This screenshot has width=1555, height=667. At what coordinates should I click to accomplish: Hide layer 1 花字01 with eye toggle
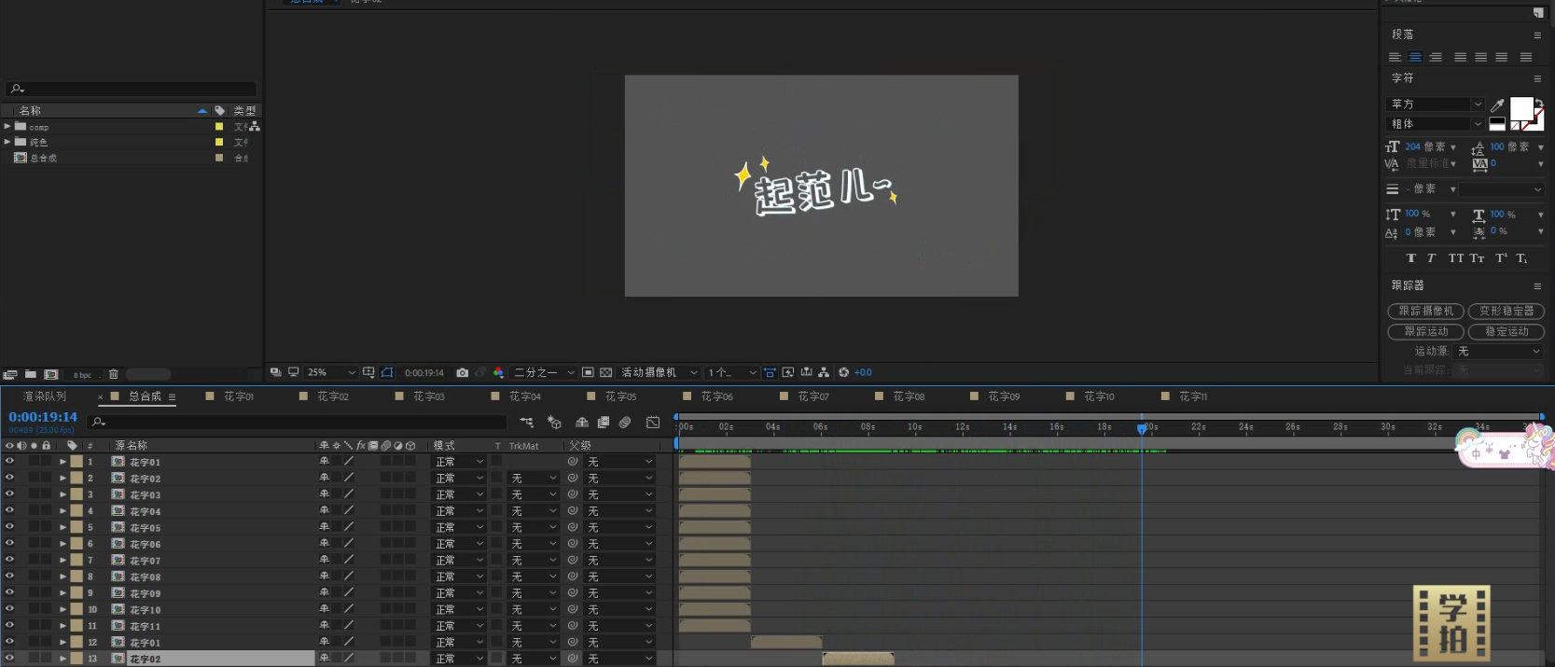[x=9, y=461]
